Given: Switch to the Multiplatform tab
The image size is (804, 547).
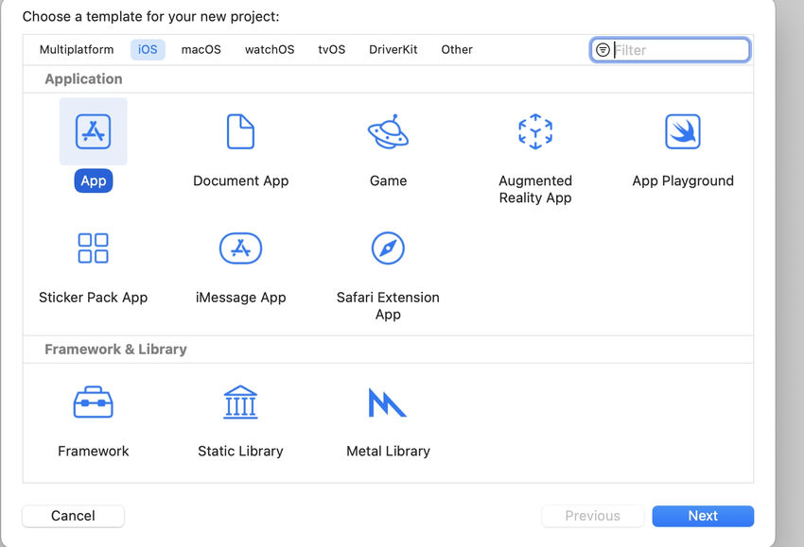Looking at the screenshot, I should tap(77, 50).
